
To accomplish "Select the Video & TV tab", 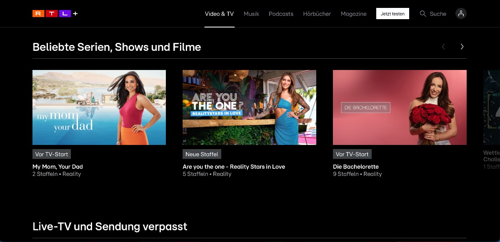I will 219,14.
